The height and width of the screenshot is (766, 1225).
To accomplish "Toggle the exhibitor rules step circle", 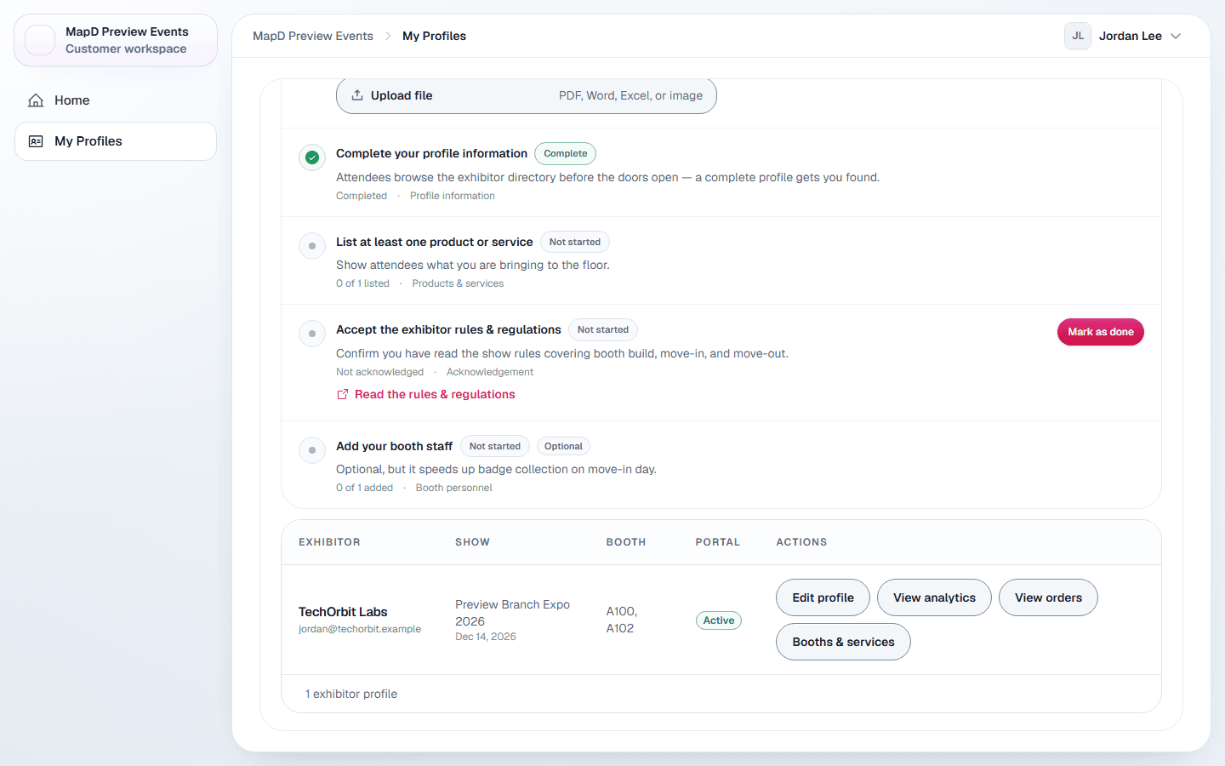I will pyautogui.click(x=312, y=334).
